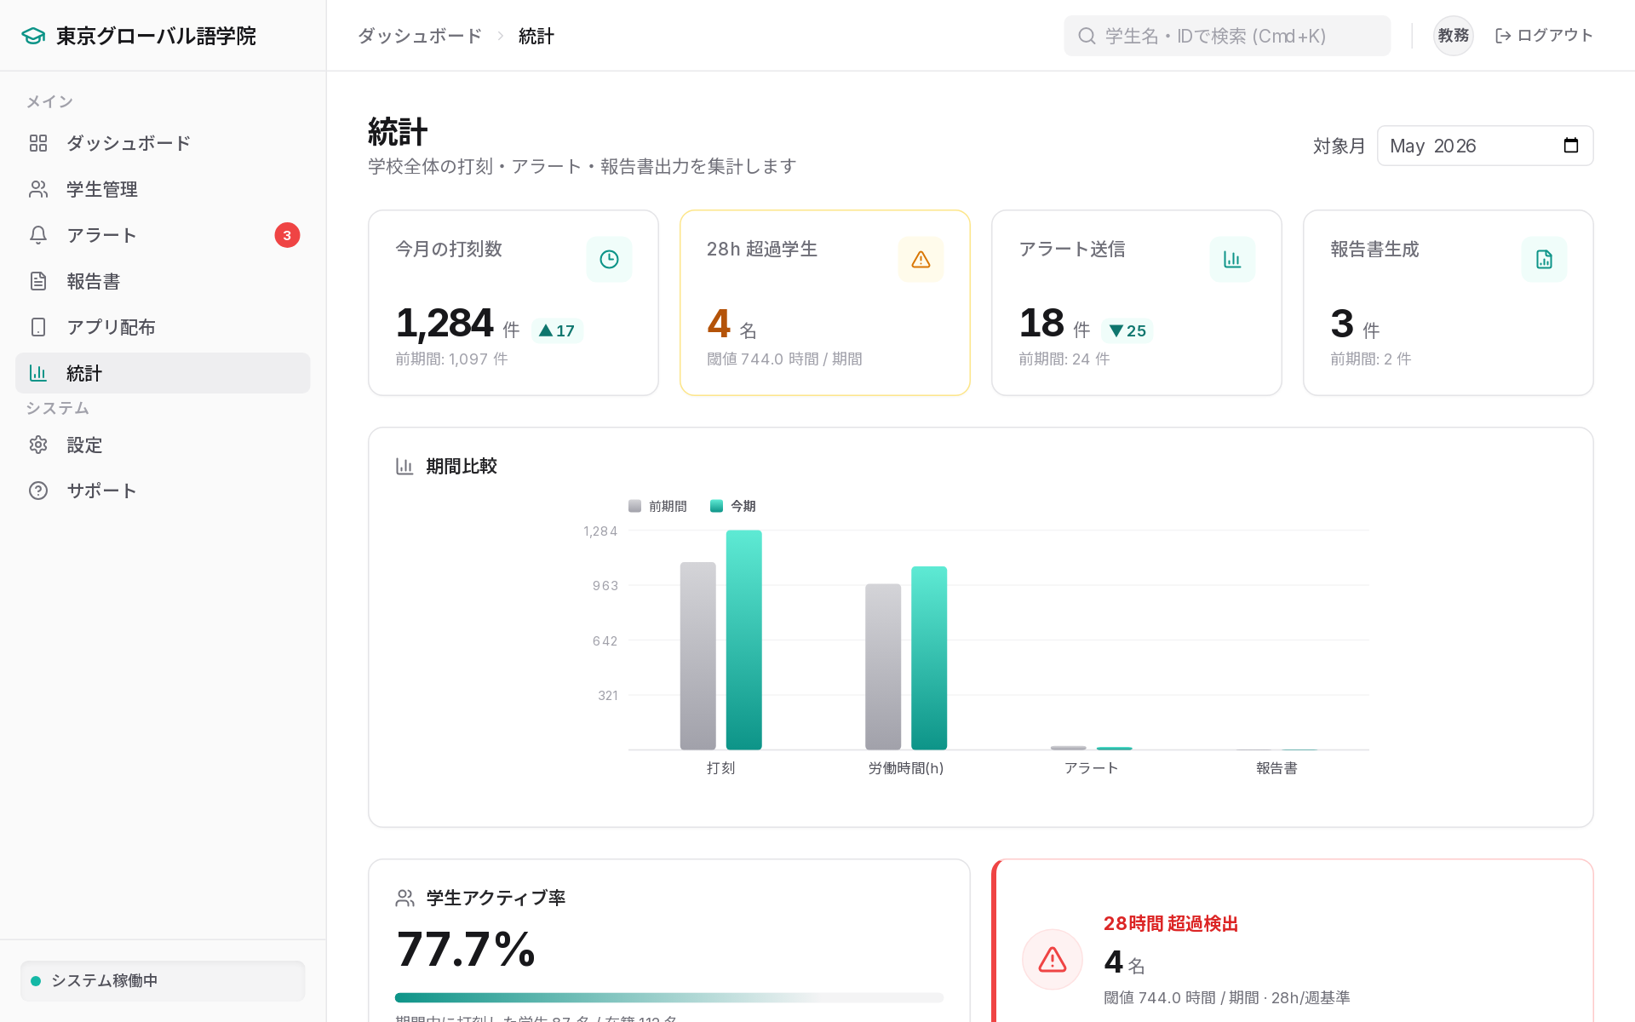Open the 学生管理 menu item
1635x1022 pixels.
pyautogui.click(x=163, y=189)
